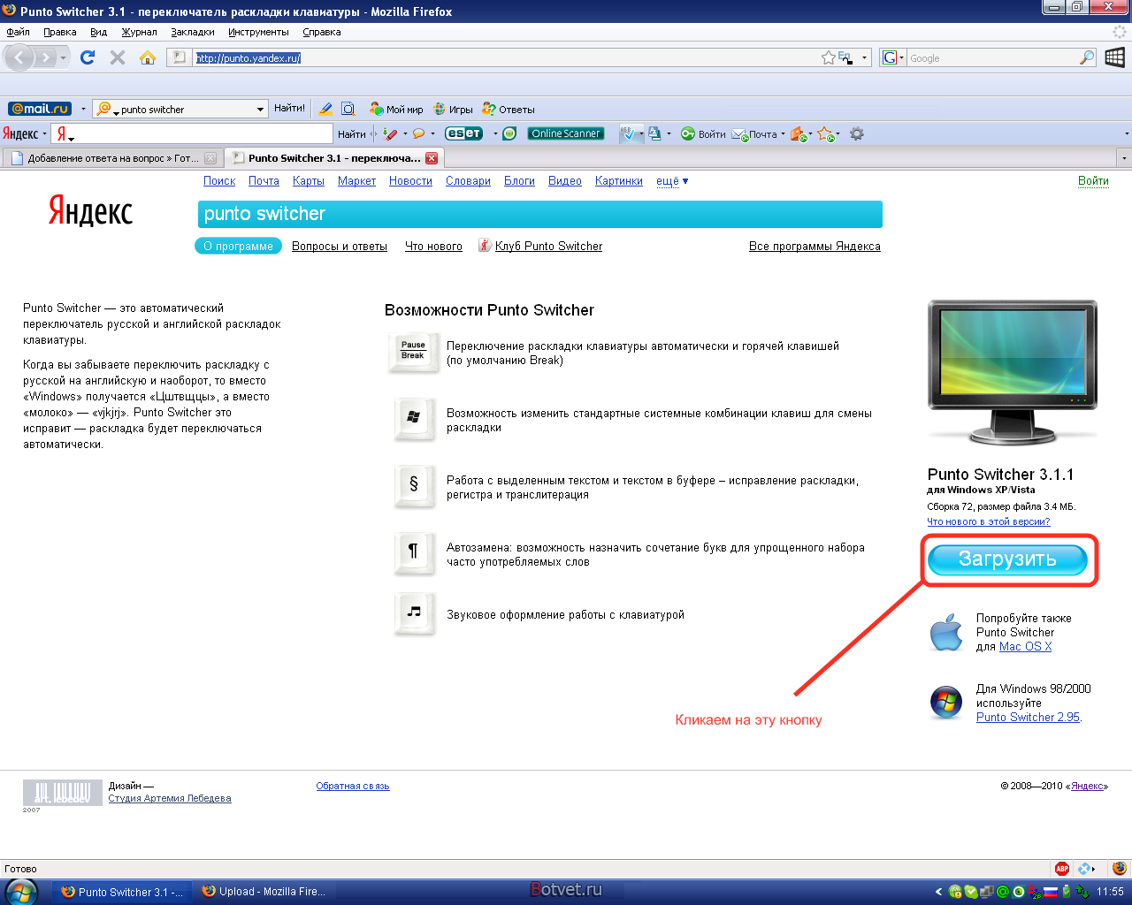The width and height of the screenshot is (1132, 905).
Task: Open the Инструменты menu
Action: pyautogui.click(x=258, y=32)
